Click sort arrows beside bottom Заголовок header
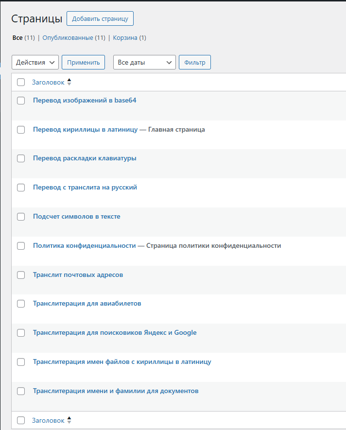346x430 pixels. click(69, 420)
